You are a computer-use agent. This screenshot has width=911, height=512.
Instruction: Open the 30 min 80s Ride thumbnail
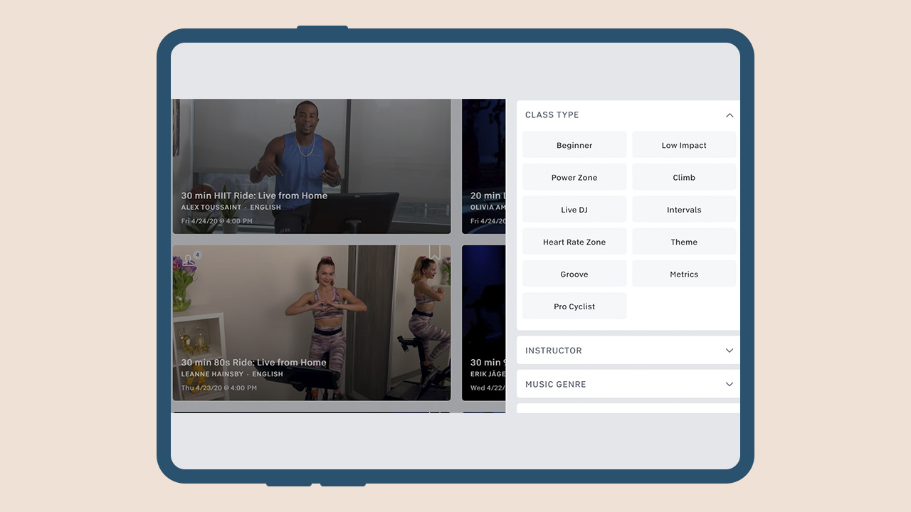[311, 323]
